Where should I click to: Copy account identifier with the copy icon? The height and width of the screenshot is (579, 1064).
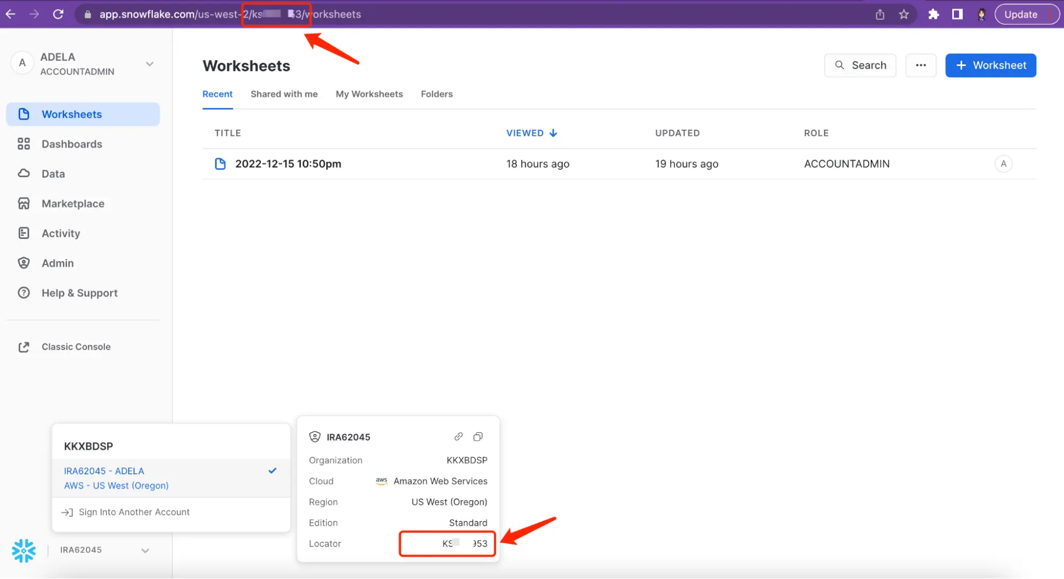pos(478,437)
